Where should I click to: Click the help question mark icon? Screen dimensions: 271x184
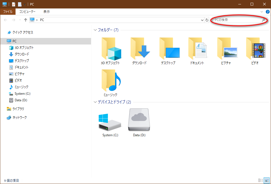pyautogui.click(x=267, y=12)
